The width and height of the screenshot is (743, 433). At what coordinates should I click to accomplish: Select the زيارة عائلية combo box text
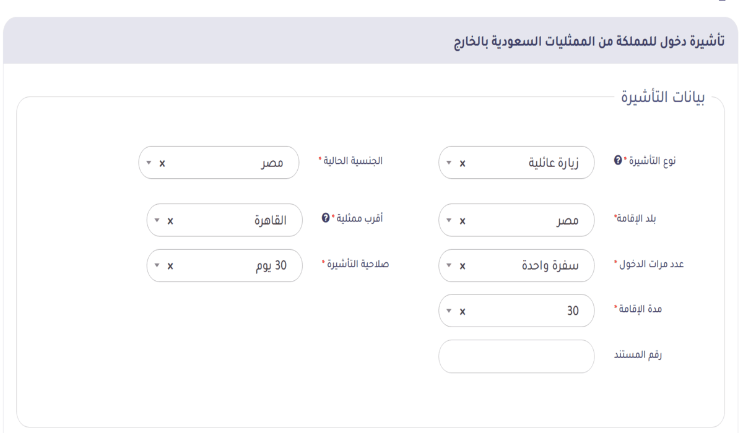(554, 163)
